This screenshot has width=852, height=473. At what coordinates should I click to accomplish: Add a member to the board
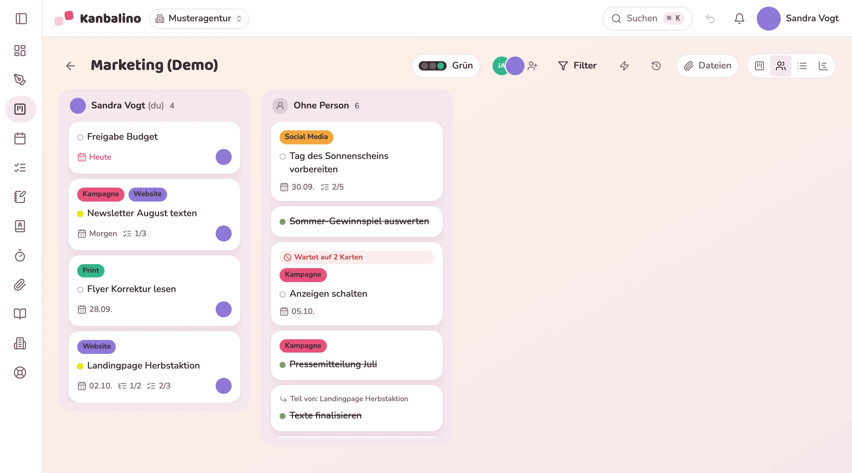(532, 66)
